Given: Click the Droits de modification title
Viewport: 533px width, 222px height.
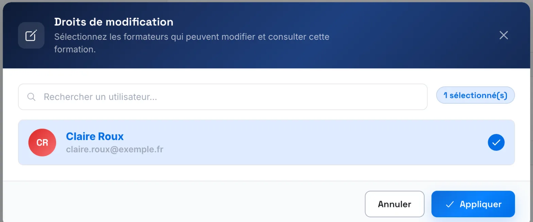Looking at the screenshot, I should (x=114, y=22).
